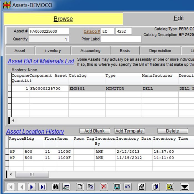This screenshot has width=194, height=194.
Task: Click the red X delete icon
Action: point(104,187)
